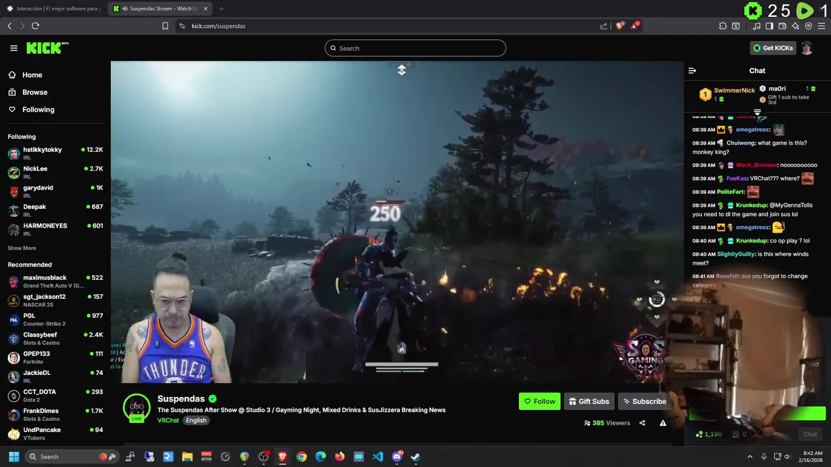The height and width of the screenshot is (467, 831).
Task: Open Visual Studio Code from taskbar
Action: coord(378,457)
